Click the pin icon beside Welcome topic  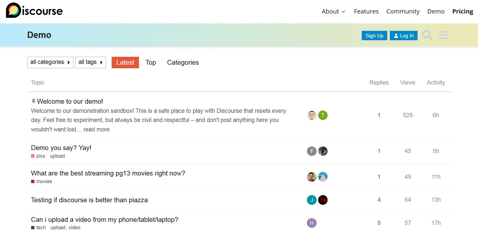pos(33,101)
